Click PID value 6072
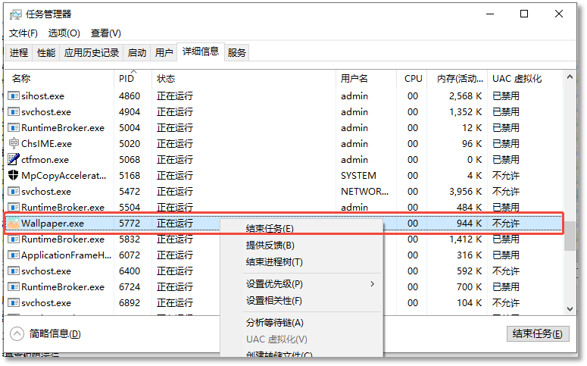Screen dimensions: 587x366 coord(130,255)
